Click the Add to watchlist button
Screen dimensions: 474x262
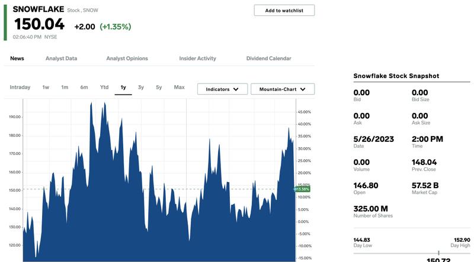(x=284, y=10)
